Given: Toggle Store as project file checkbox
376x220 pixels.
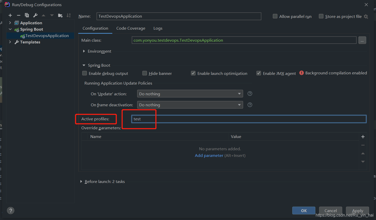Looking at the screenshot, I should pos(321,16).
